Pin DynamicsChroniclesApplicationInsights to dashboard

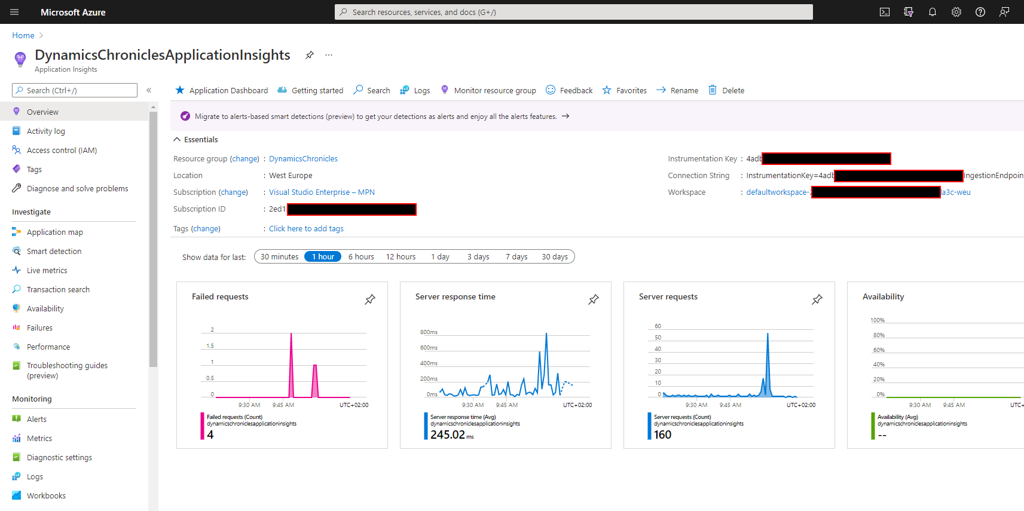click(310, 55)
